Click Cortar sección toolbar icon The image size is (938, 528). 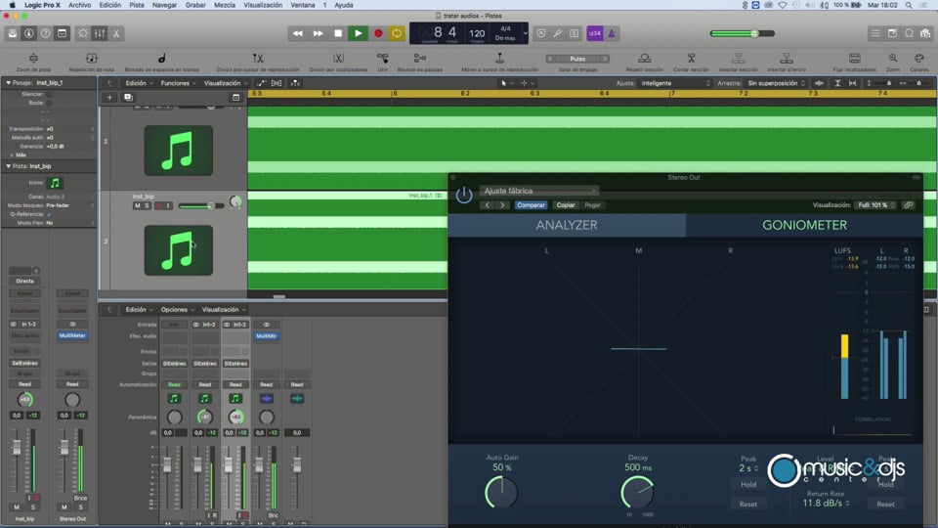691,58
